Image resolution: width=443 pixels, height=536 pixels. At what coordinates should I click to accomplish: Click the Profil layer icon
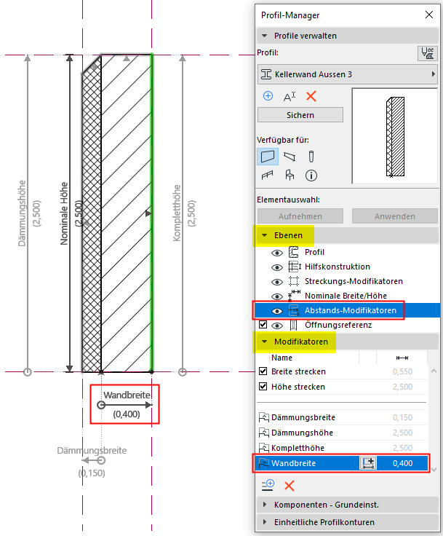293,252
